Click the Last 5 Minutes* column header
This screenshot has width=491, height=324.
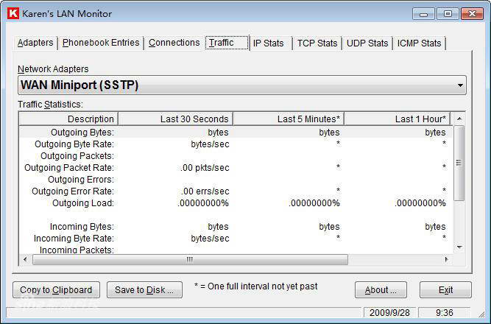coord(289,119)
